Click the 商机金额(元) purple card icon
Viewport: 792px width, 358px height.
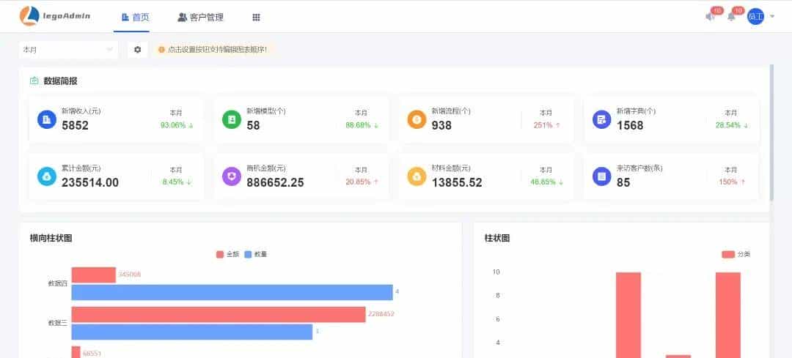[x=232, y=176]
